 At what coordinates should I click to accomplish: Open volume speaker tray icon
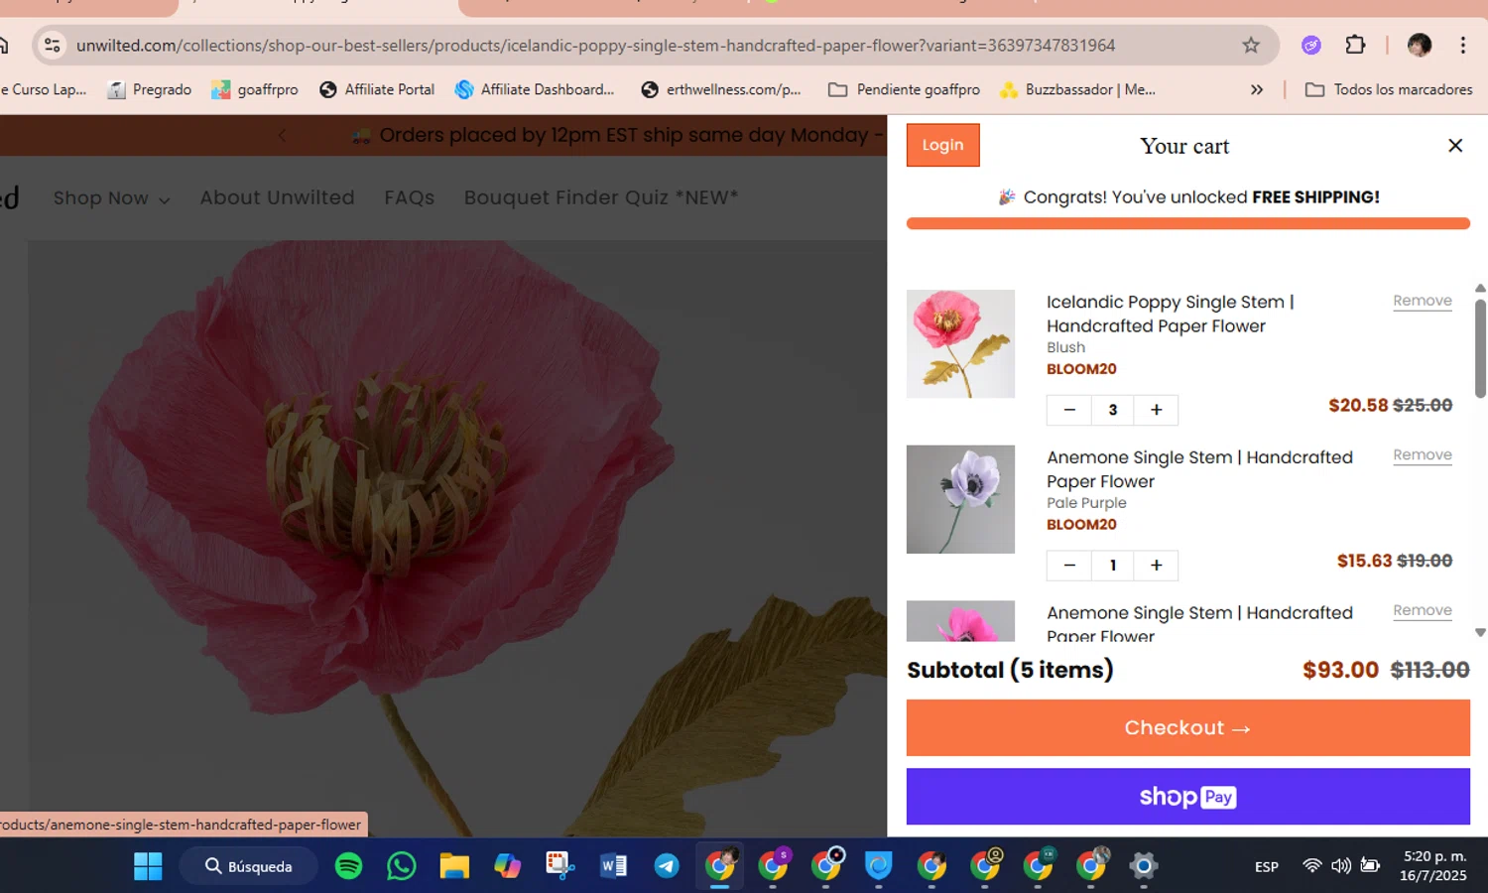(1341, 866)
